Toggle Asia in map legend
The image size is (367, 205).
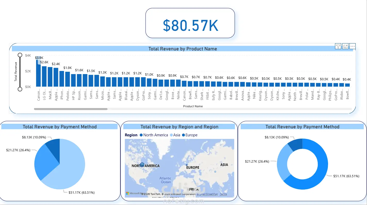click(x=175, y=135)
